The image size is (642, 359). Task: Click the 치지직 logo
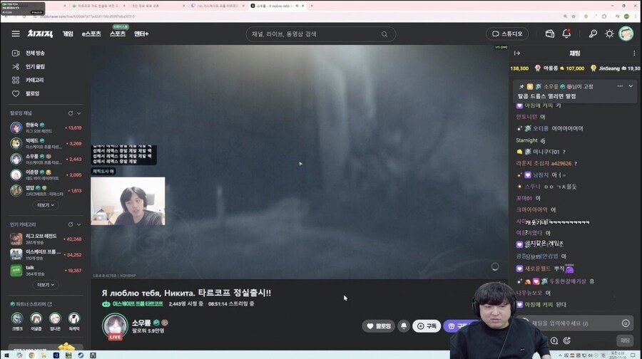coord(40,33)
